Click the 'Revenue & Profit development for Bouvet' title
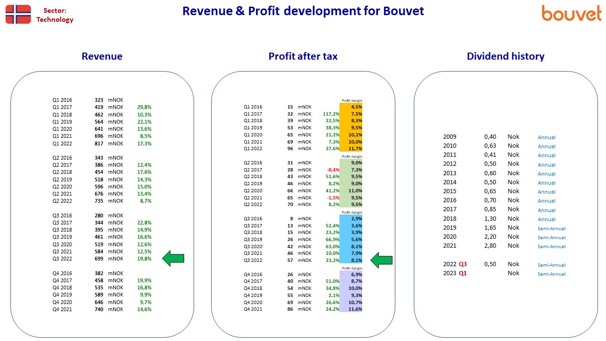The height and width of the screenshot is (341, 606). tap(303, 11)
